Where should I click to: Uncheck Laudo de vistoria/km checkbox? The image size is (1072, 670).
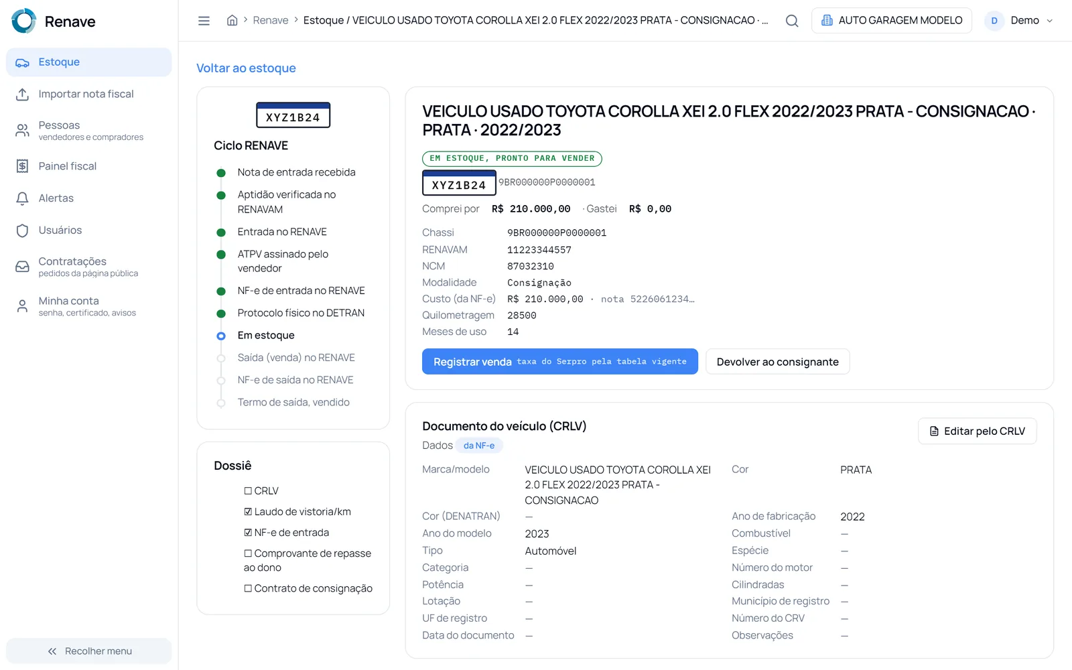pos(248,512)
